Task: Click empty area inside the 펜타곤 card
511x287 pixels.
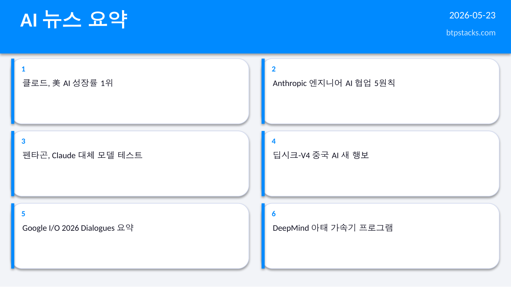Action: pyautogui.click(x=130, y=179)
